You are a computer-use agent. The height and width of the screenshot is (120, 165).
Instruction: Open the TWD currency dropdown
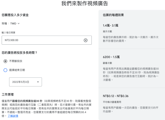[15, 24]
